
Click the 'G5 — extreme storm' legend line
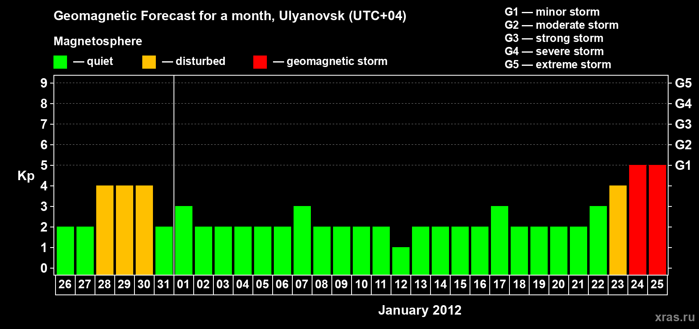[x=558, y=65]
